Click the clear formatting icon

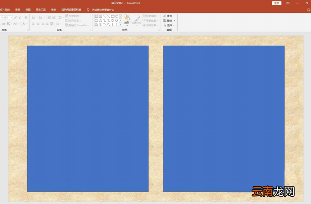(x=26, y=18)
